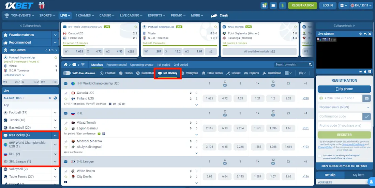Screen dimensions: 375x188
Task: Favorite Canada U20 card with star
Action: click(136, 27)
